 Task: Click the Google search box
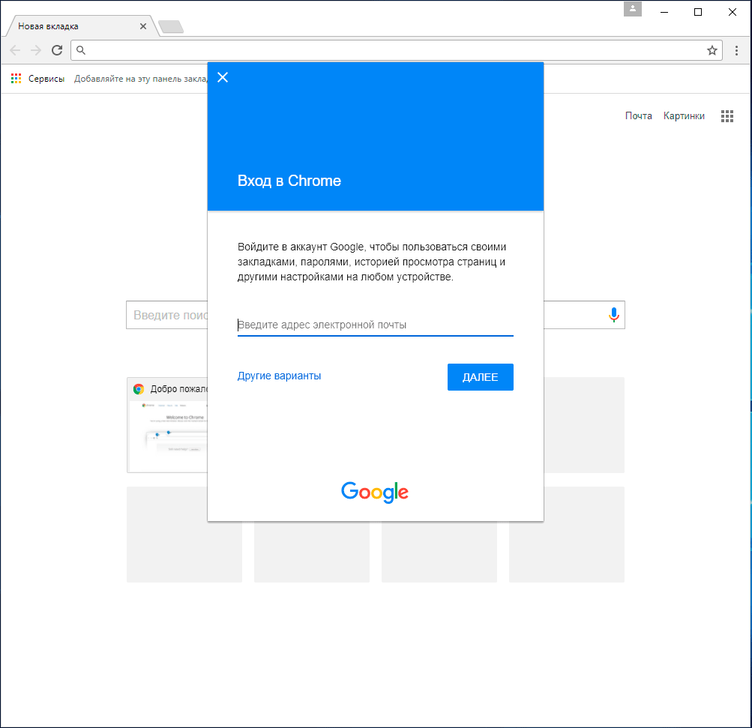tap(166, 316)
